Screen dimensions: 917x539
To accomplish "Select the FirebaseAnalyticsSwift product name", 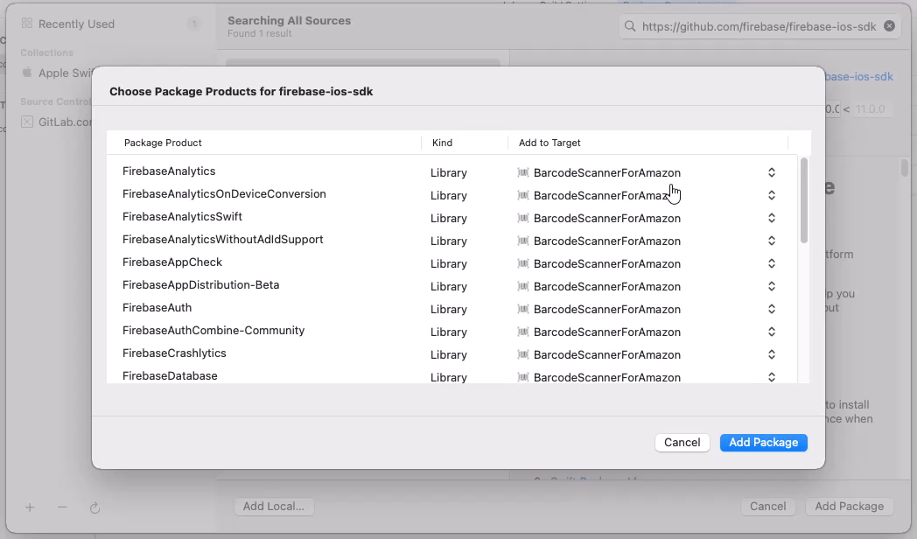I will pyautogui.click(x=182, y=217).
